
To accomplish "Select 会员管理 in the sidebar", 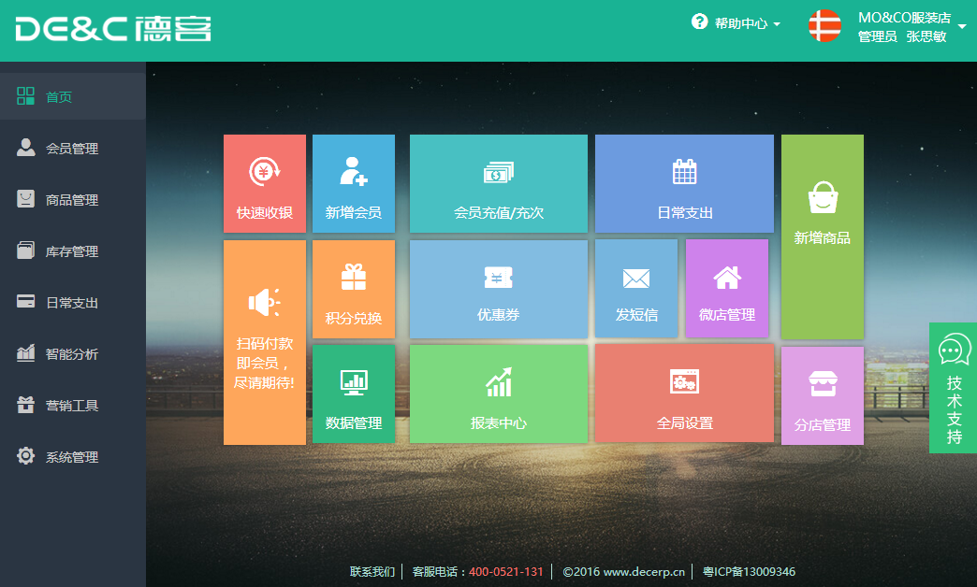I will coord(72,149).
